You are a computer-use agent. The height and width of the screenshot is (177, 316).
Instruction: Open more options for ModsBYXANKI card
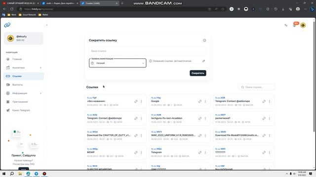point(270,136)
